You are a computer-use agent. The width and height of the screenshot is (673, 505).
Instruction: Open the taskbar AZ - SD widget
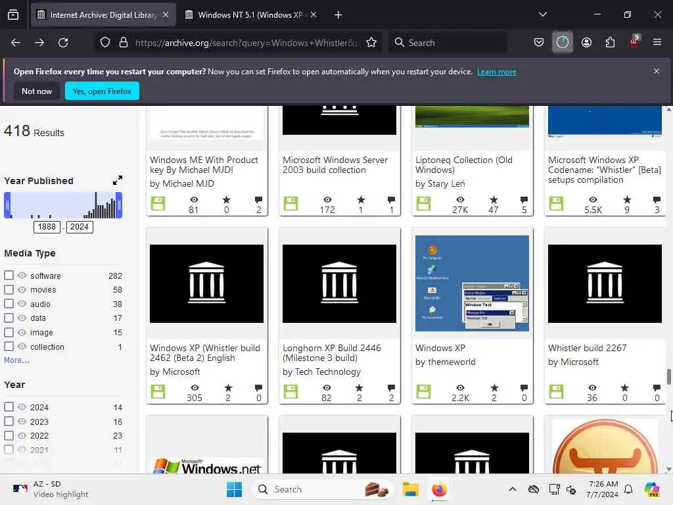coord(51,489)
